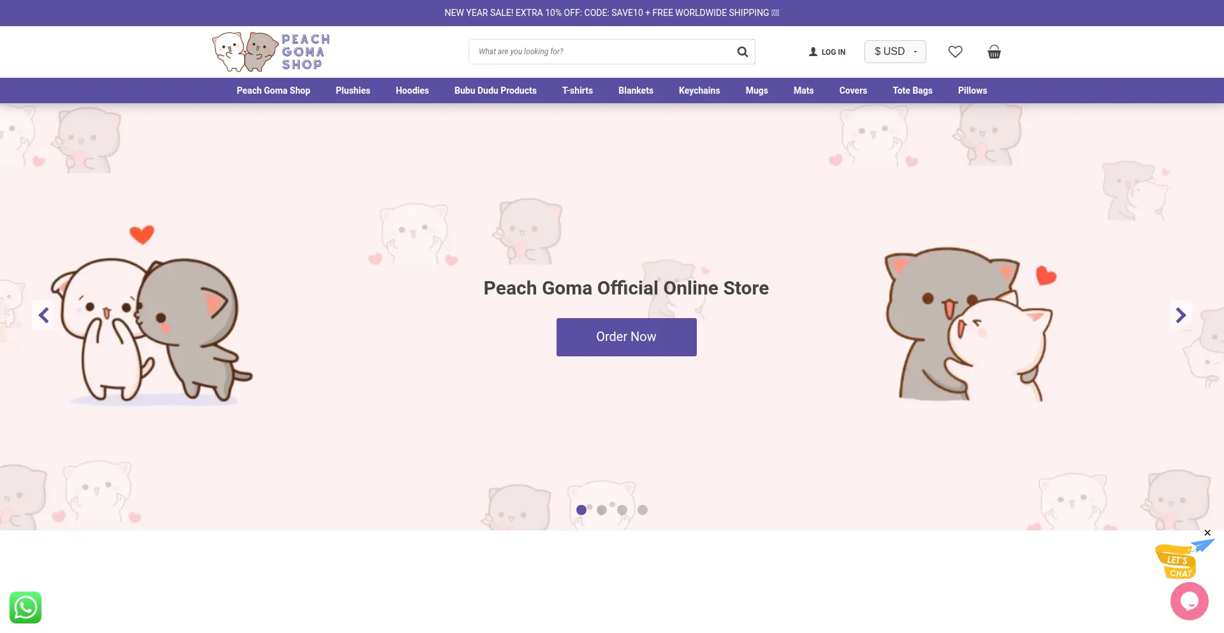Viewport: 1224px width, 633px height.
Task: Click the New Year Sale banner
Action: (611, 13)
